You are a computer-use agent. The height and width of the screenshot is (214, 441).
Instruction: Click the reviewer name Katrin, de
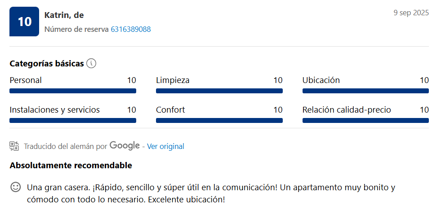64,15
